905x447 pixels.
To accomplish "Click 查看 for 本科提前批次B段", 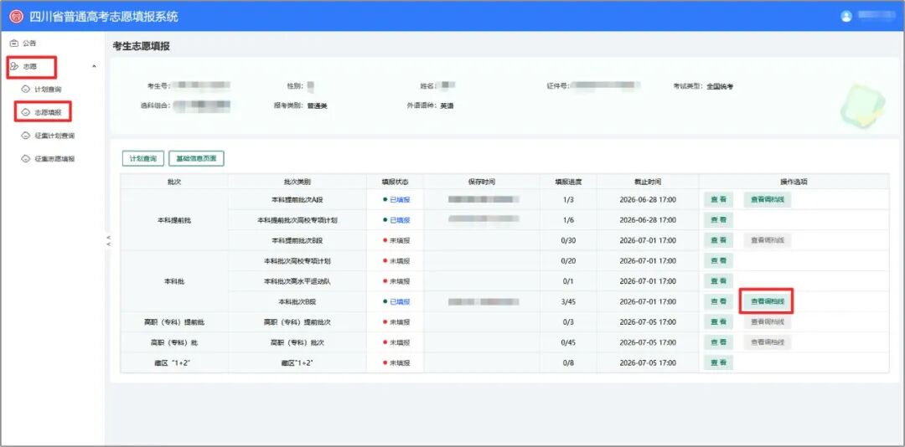I will click(718, 240).
